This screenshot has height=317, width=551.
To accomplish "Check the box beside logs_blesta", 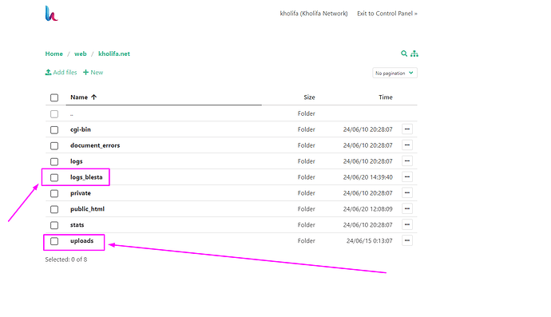I will click(54, 177).
